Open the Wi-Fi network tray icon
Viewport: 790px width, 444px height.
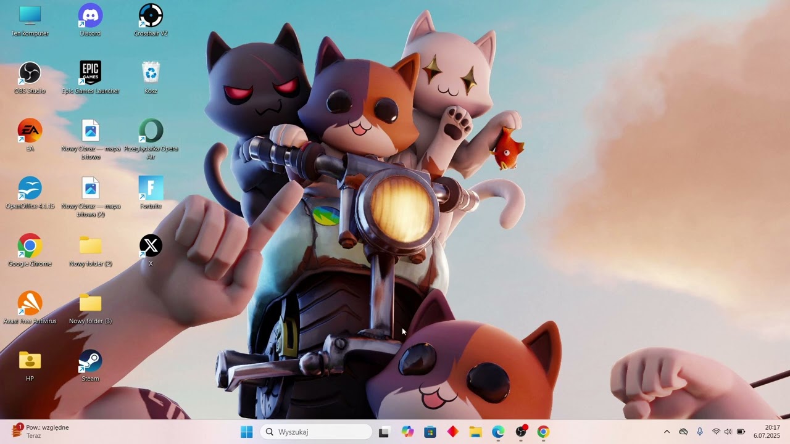click(x=716, y=432)
